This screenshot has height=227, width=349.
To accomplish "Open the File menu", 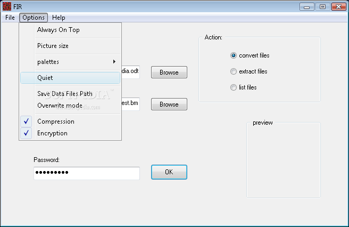I will [x=10, y=18].
